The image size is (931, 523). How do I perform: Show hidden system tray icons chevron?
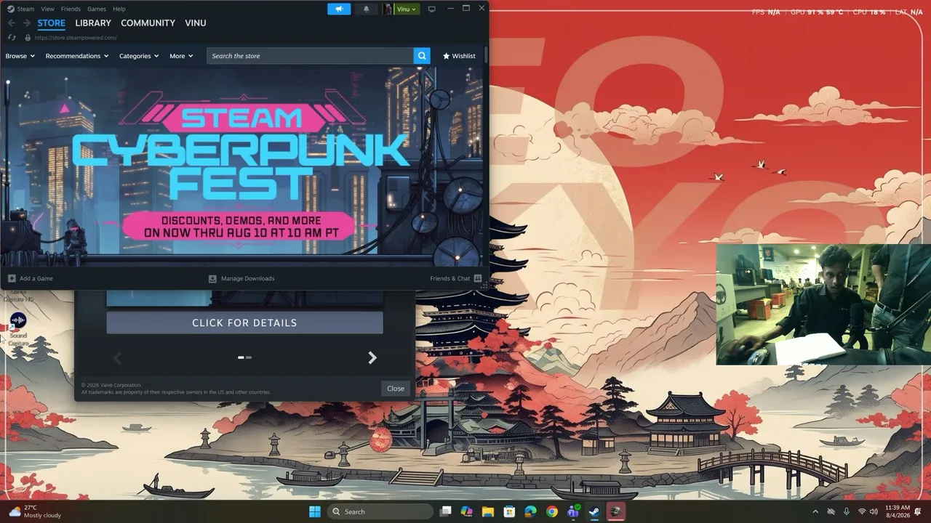pyautogui.click(x=815, y=511)
